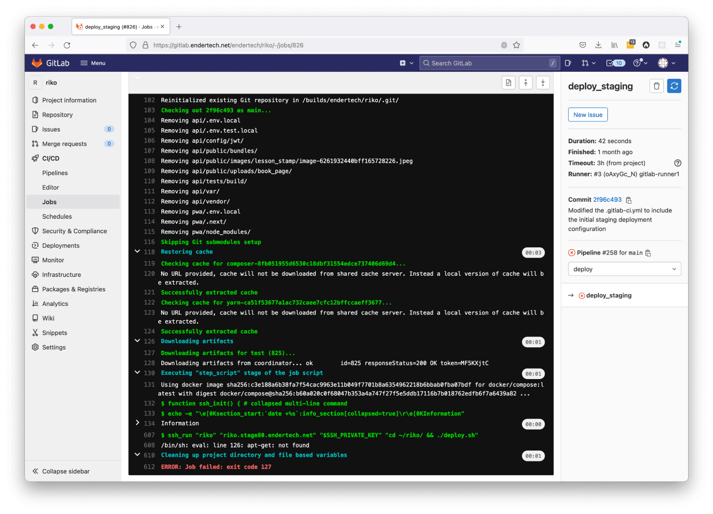The height and width of the screenshot is (514, 713).
Task: Open the GitLab Menu button
Action: (93, 63)
